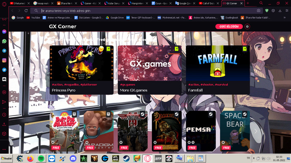Open the Windows Başlat start button
291x163 pixels.
pyautogui.click(x=6, y=158)
